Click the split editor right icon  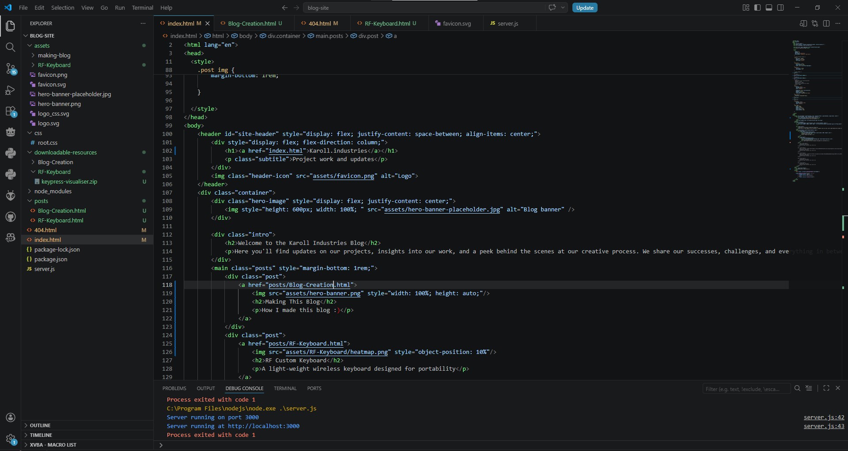point(826,23)
